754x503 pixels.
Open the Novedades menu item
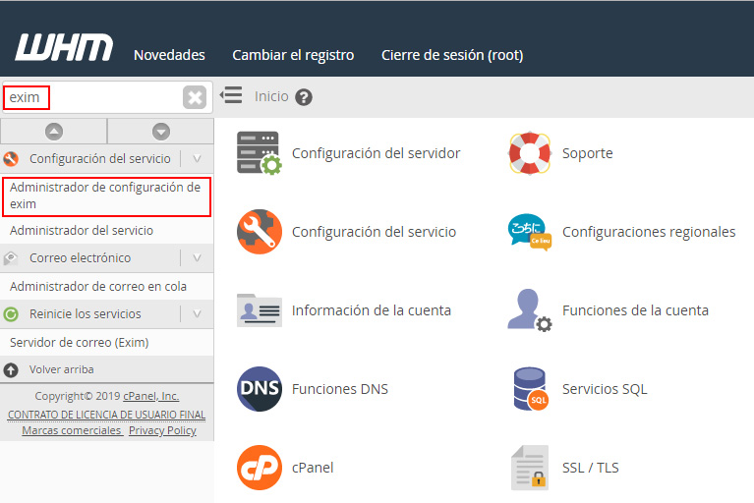click(169, 55)
